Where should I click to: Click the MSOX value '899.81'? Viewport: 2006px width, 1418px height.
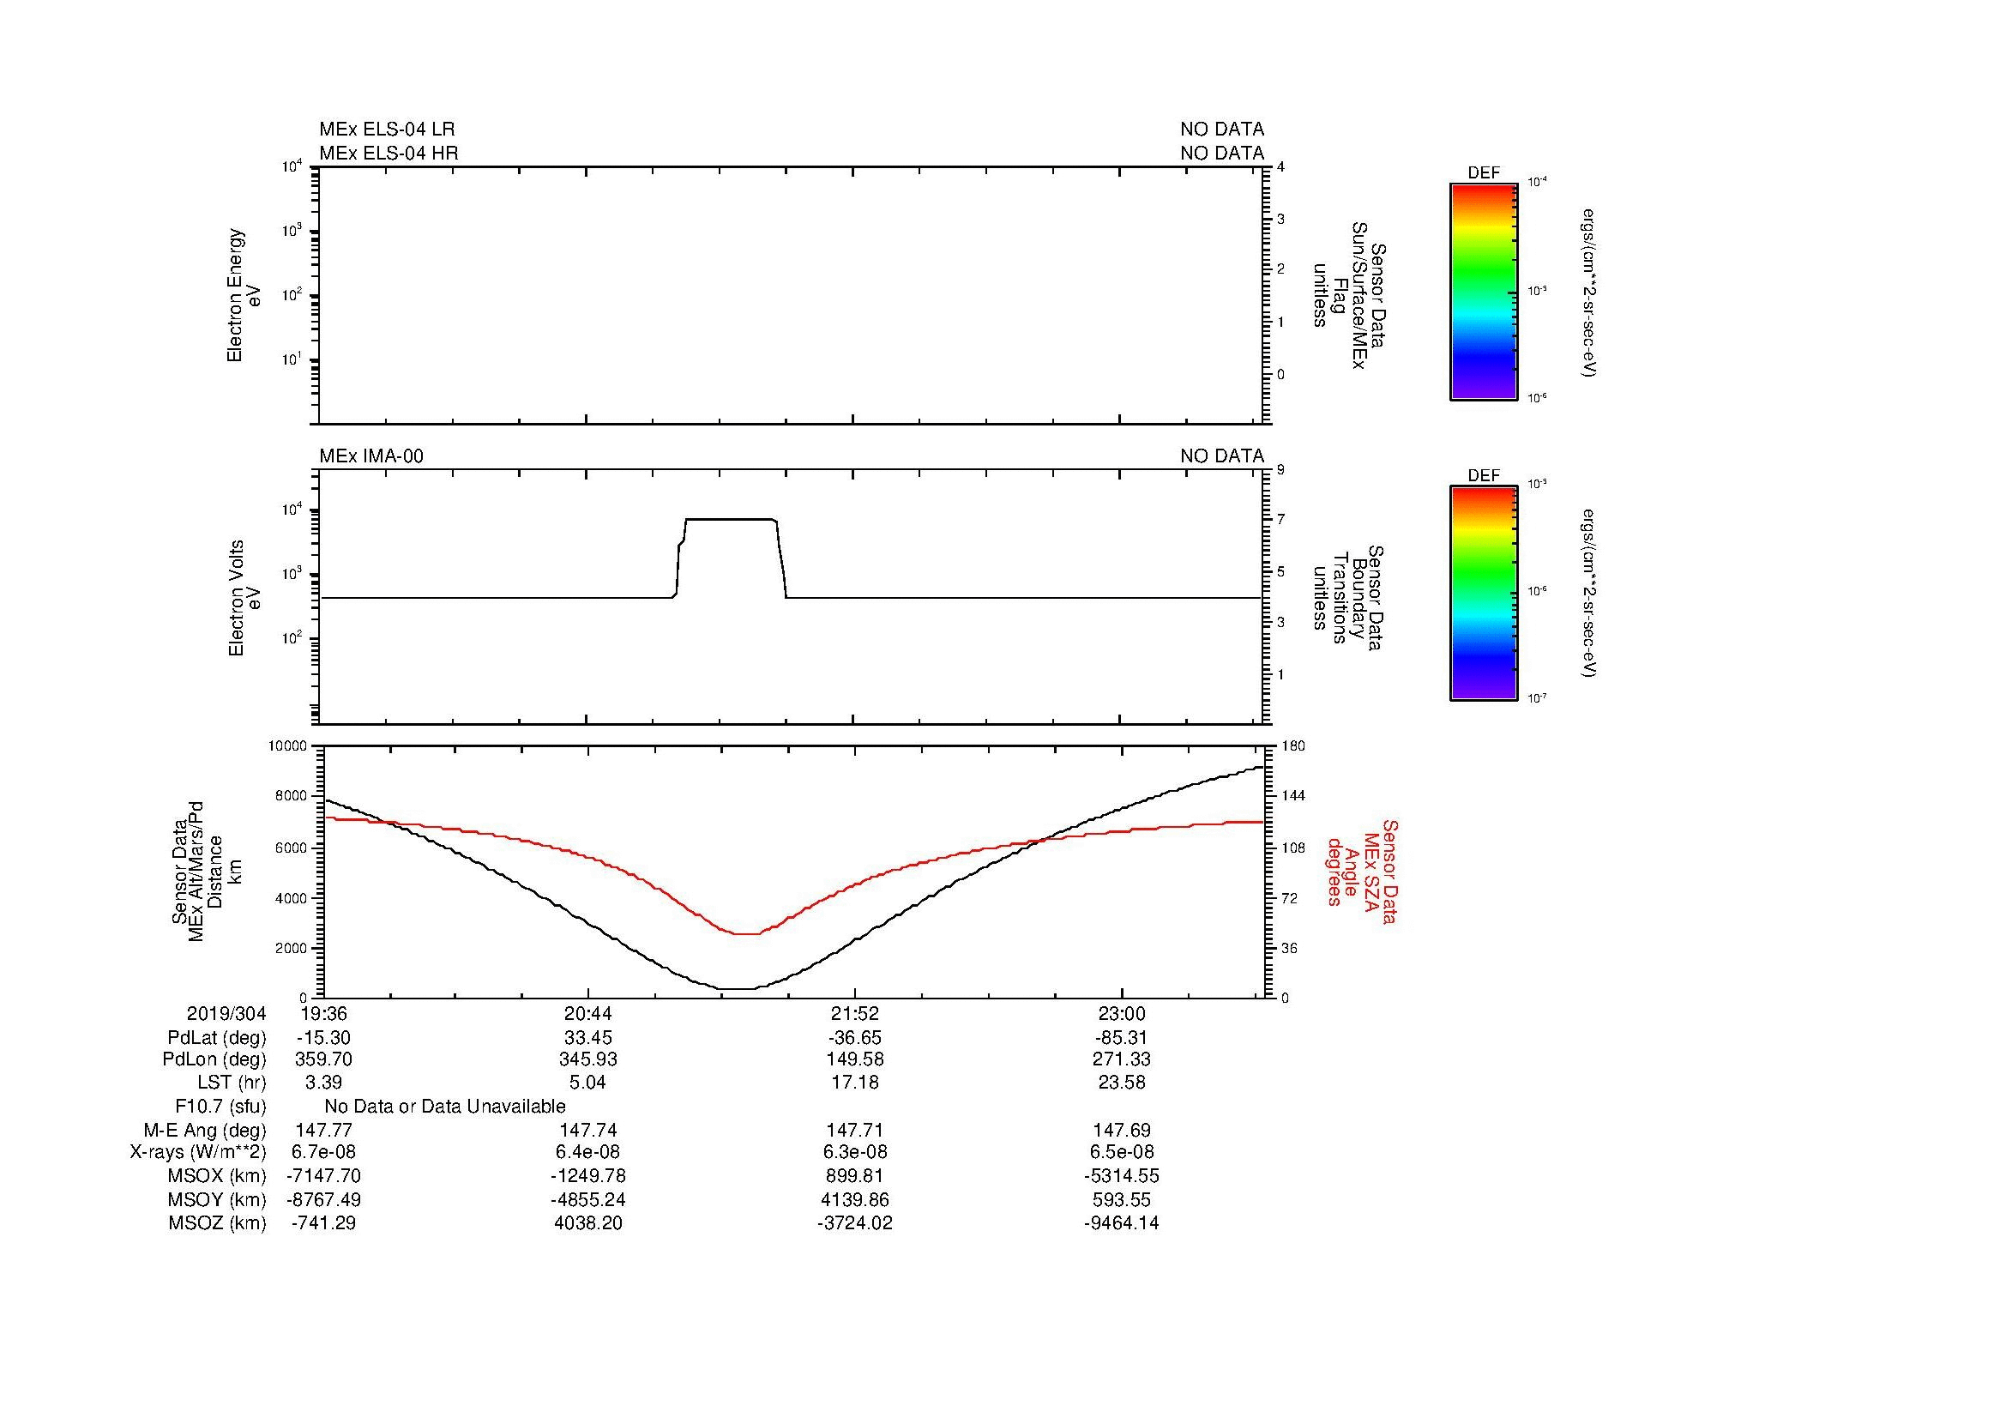click(x=854, y=1176)
